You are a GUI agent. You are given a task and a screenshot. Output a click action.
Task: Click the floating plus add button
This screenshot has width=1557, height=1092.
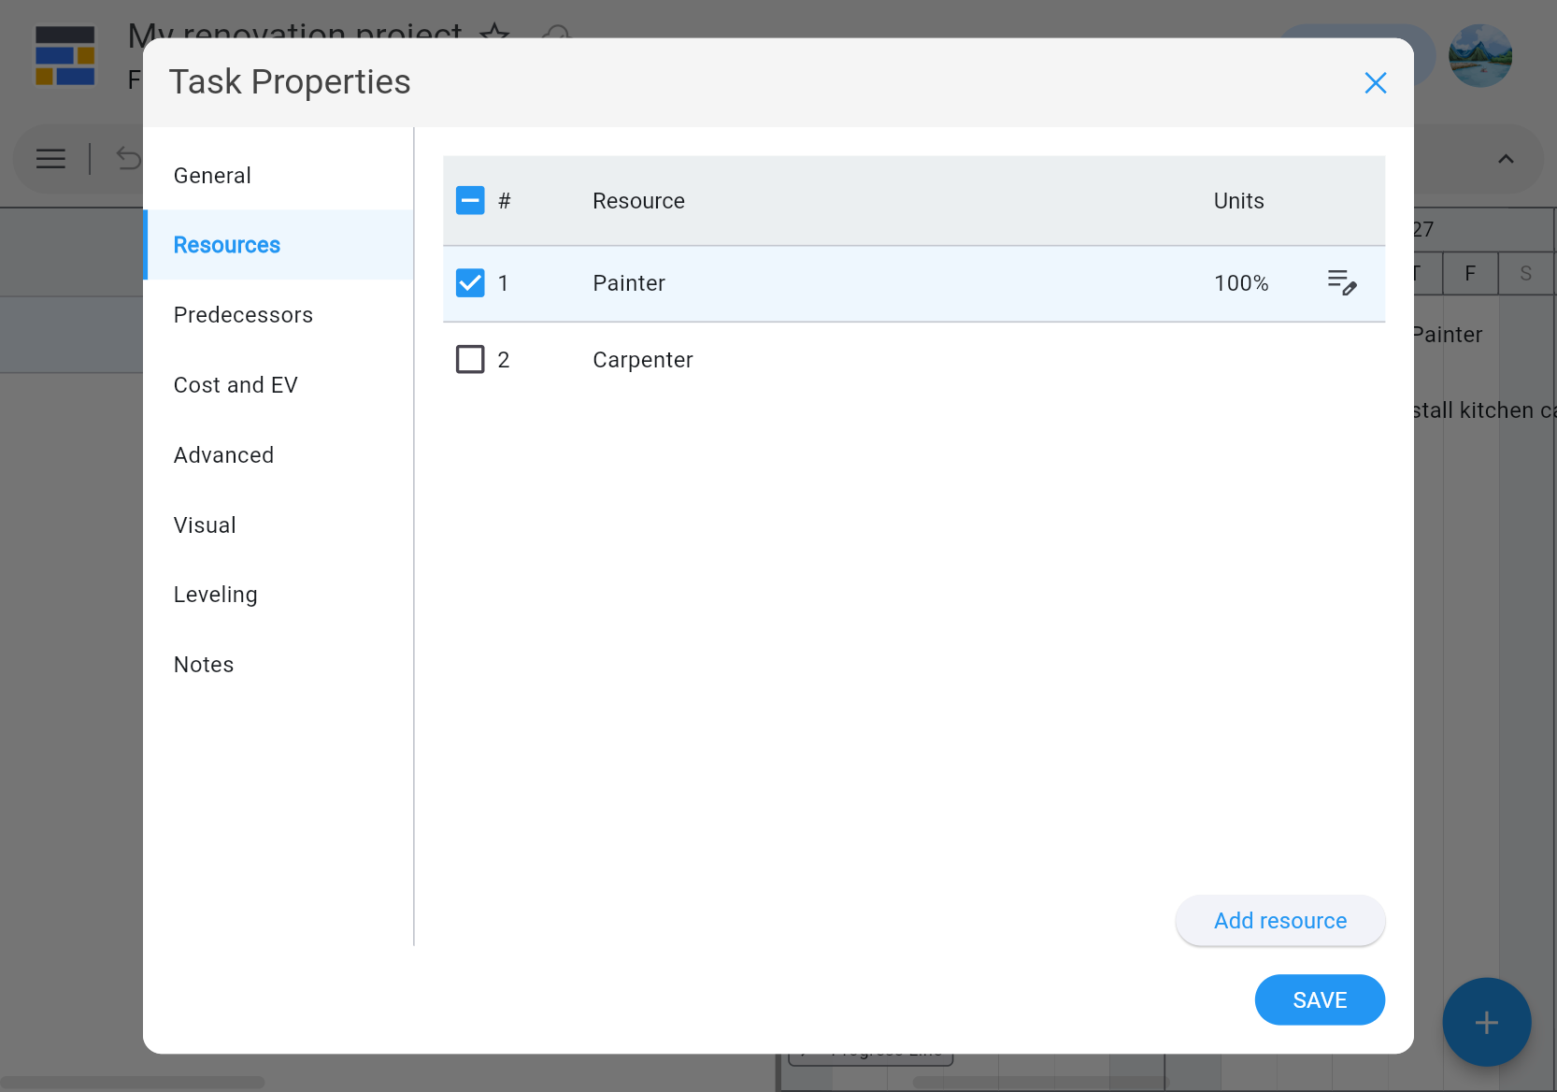1486,1022
